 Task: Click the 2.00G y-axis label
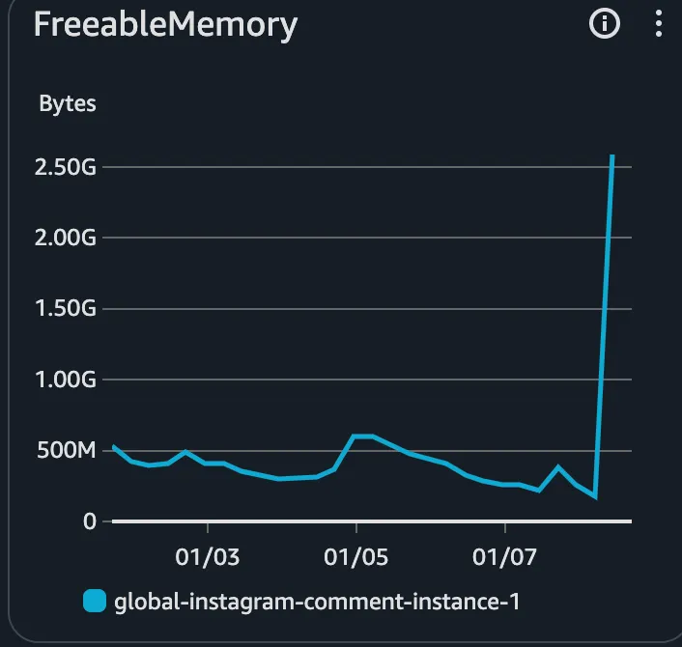66,238
